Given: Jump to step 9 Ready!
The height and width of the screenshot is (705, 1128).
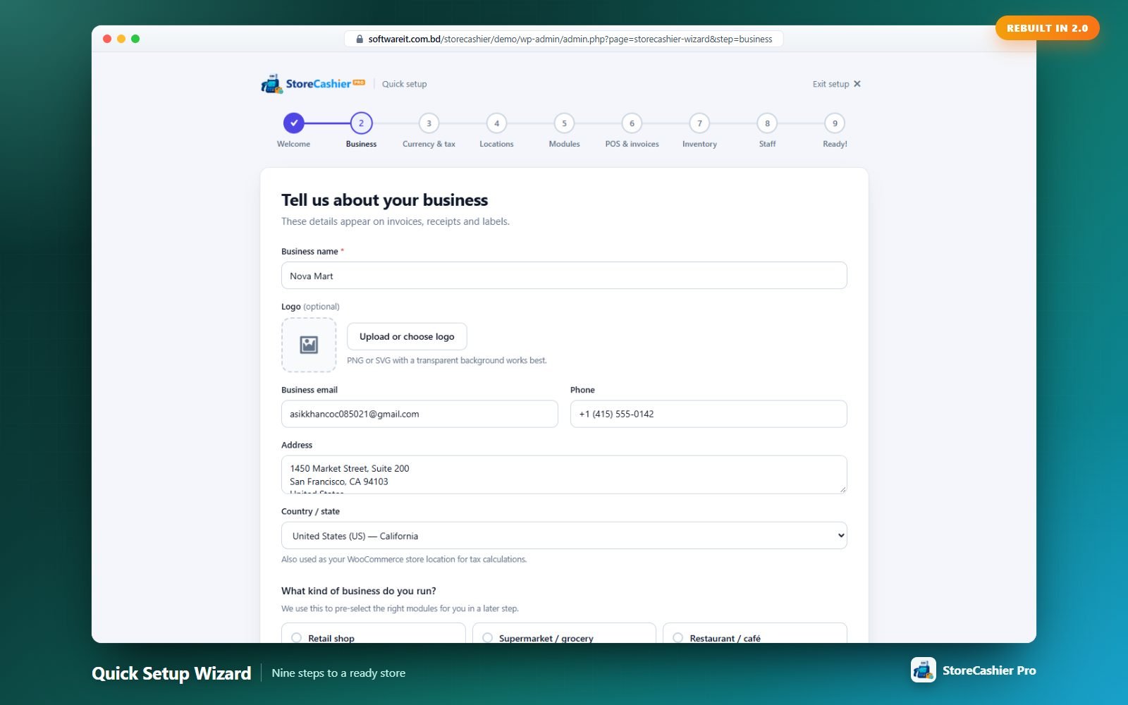Looking at the screenshot, I should point(835,123).
